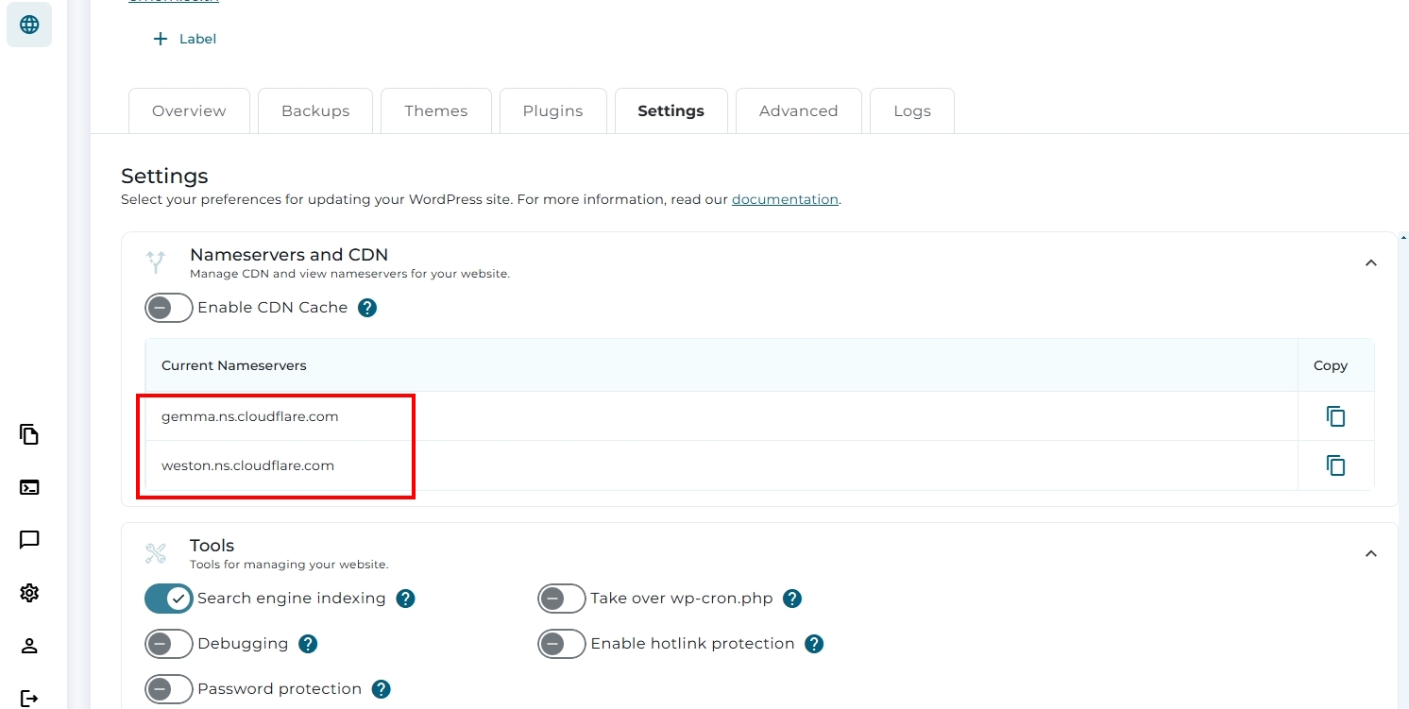Enable the Password protection switch
This screenshot has height=709, width=1409.
pos(169,689)
